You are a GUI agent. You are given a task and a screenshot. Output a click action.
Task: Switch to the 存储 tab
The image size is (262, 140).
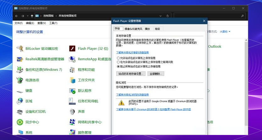point(118,29)
